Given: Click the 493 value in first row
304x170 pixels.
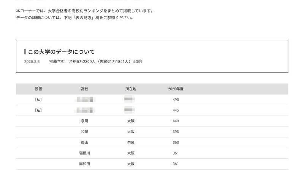Looking at the screenshot, I should click(176, 100).
